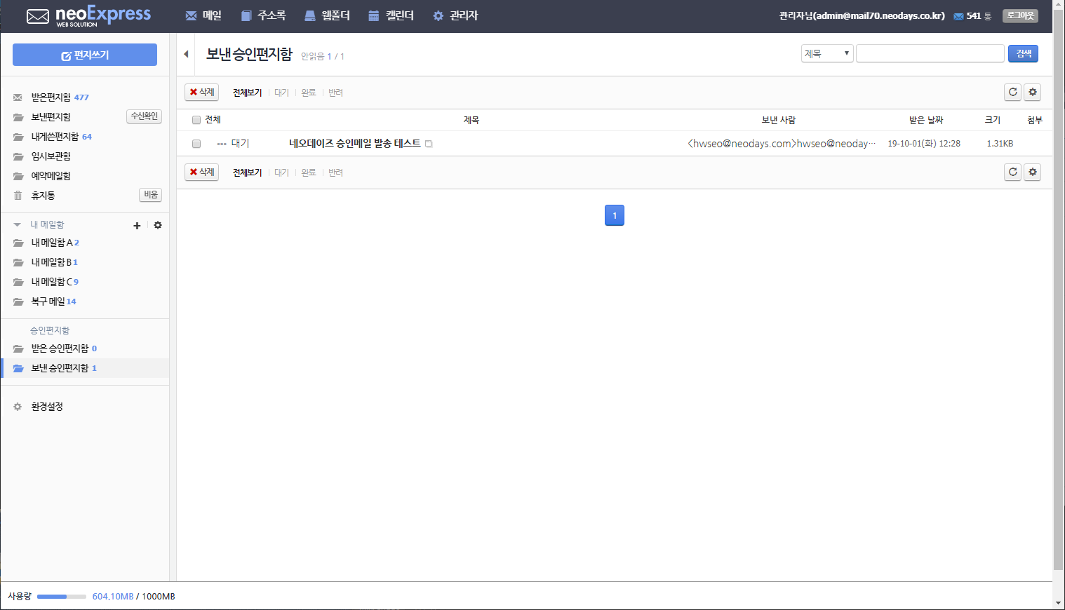The height and width of the screenshot is (610, 1065).
Task: Click the top refresh icon in mail toolbar
Action: pos(1012,92)
